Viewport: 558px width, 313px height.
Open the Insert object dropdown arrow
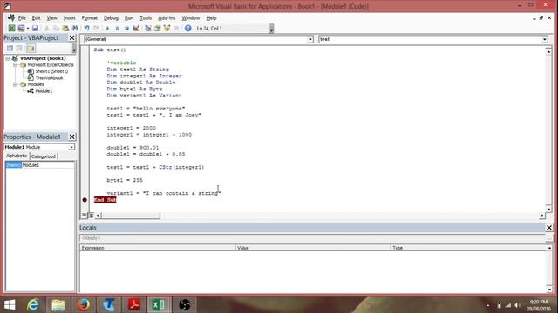[27, 28]
